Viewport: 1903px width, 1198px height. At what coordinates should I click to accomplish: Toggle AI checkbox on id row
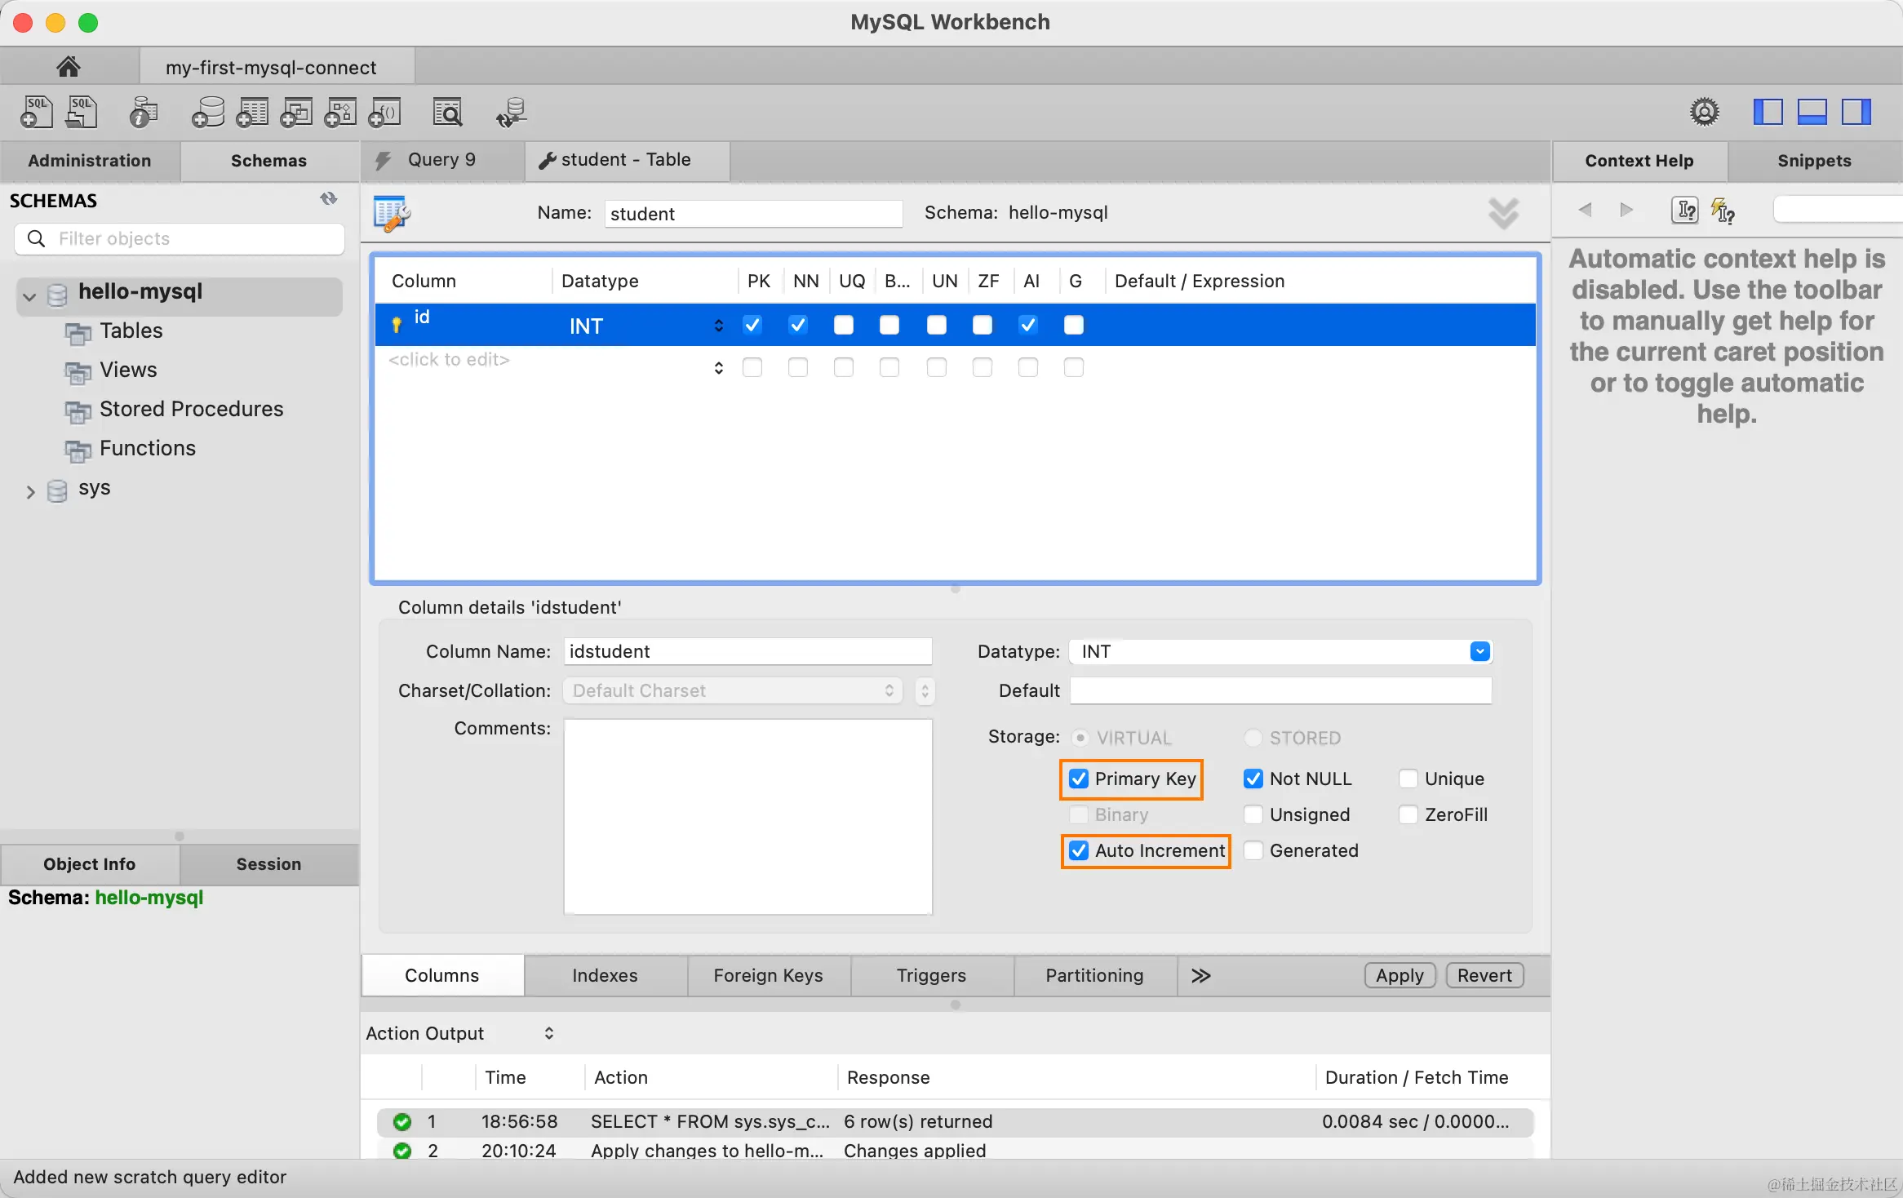(x=1028, y=325)
